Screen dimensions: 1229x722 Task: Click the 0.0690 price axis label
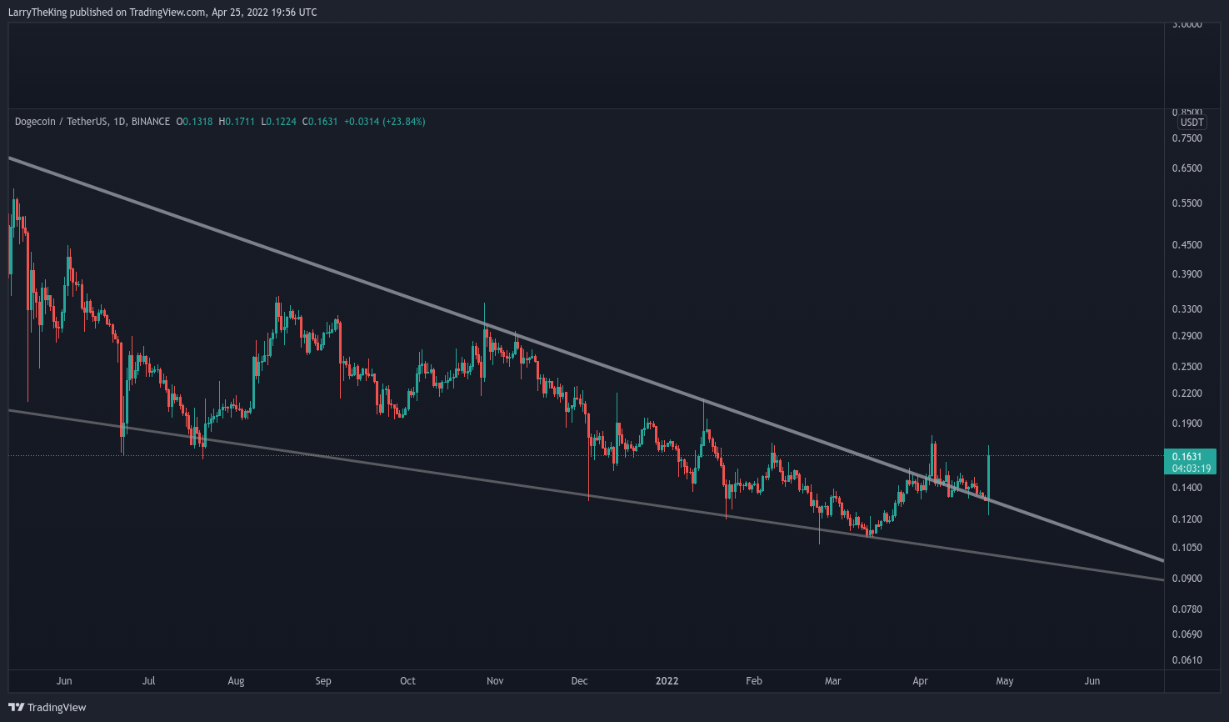coord(1187,634)
